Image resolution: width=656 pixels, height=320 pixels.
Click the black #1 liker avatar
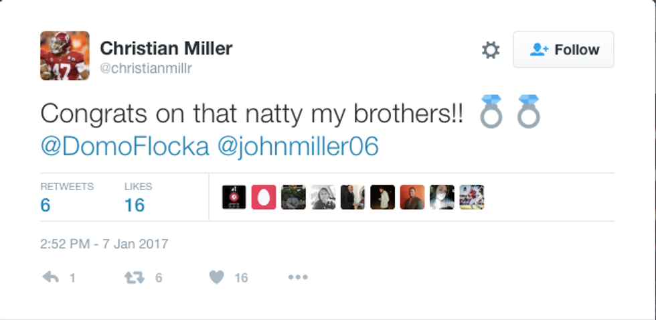234,197
